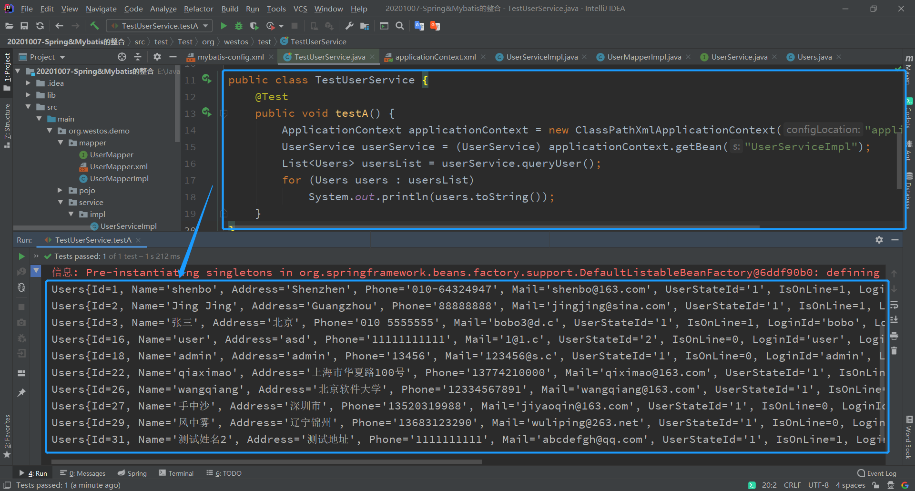Image resolution: width=915 pixels, height=491 pixels.
Task: Collapse the mapper package node
Action: click(x=60, y=143)
